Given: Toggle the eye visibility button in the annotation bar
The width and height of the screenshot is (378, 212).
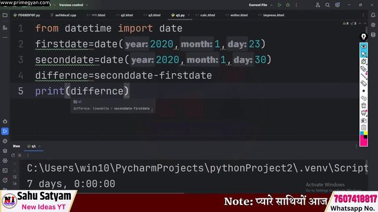Looking at the screenshot, I should tap(364, 47).
